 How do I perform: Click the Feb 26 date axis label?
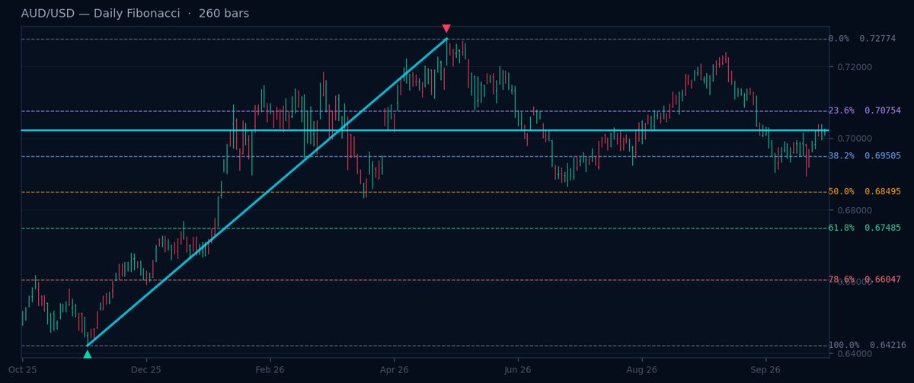pyautogui.click(x=270, y=370)
